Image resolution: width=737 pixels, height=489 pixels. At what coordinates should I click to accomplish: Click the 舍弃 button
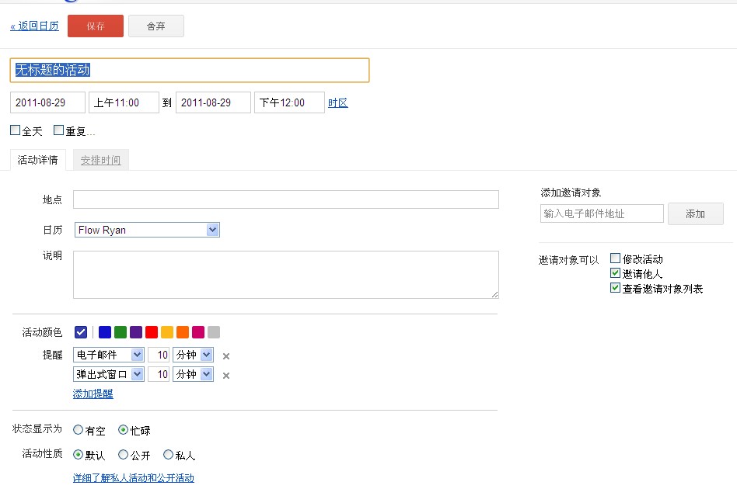156,26
